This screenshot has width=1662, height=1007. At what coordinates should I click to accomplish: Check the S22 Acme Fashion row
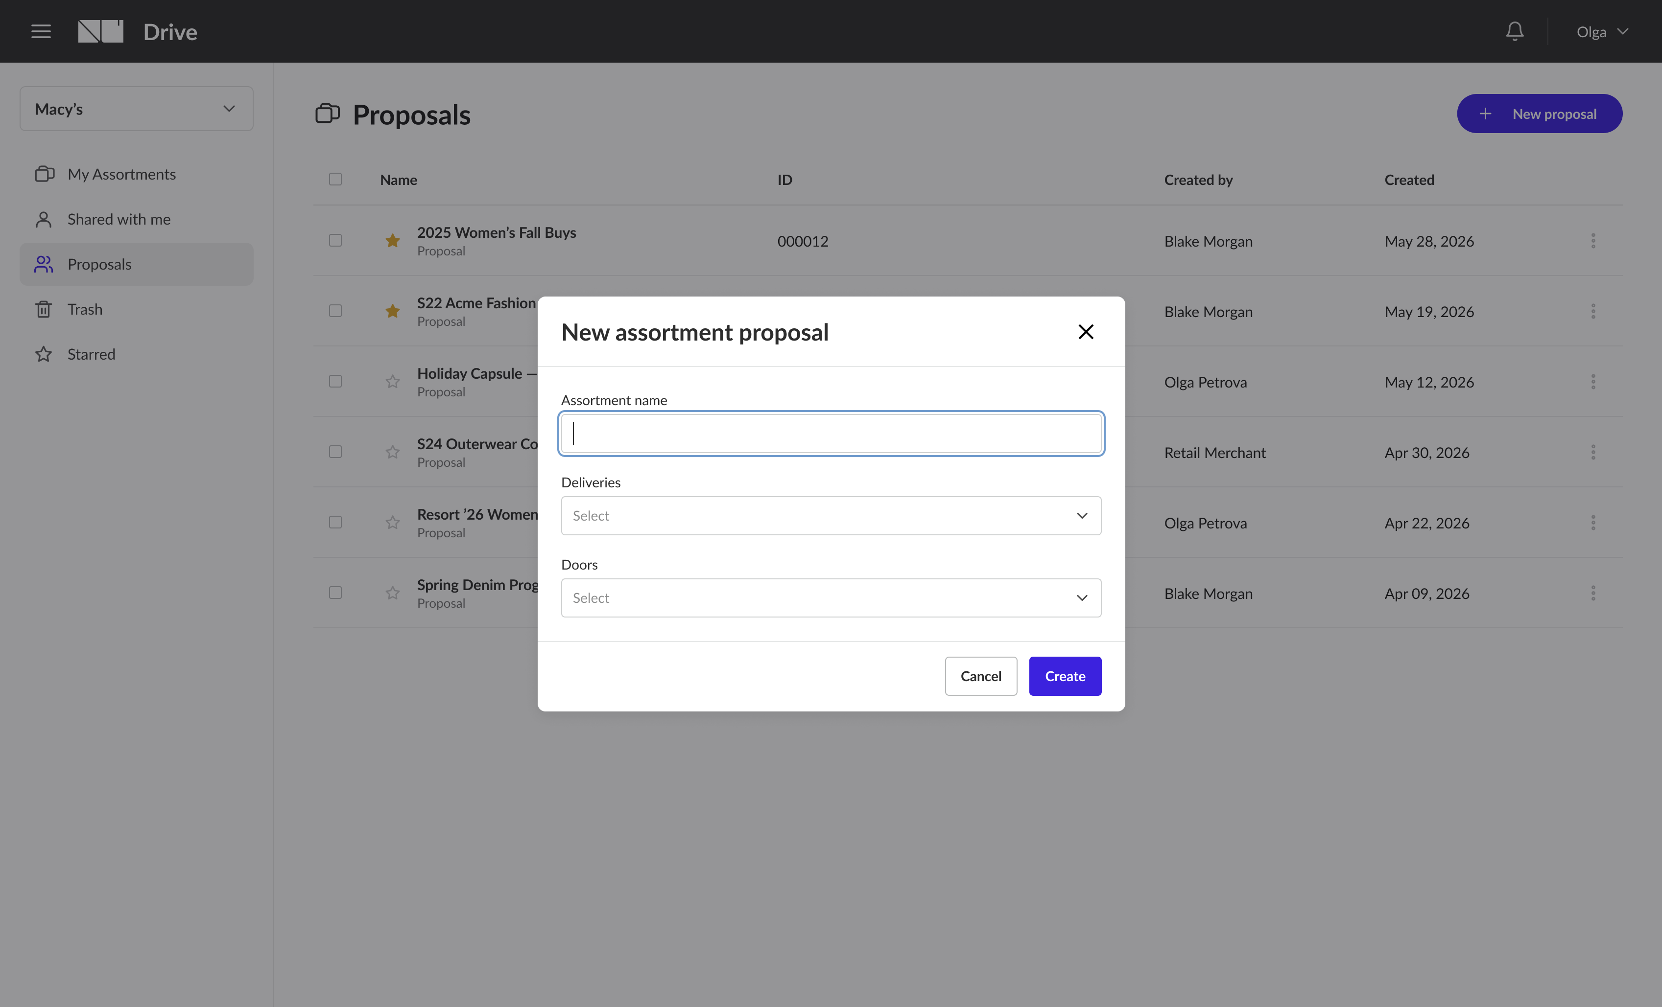335,311
